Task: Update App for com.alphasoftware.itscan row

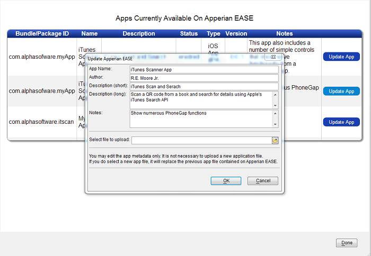Action: [341, 122]
